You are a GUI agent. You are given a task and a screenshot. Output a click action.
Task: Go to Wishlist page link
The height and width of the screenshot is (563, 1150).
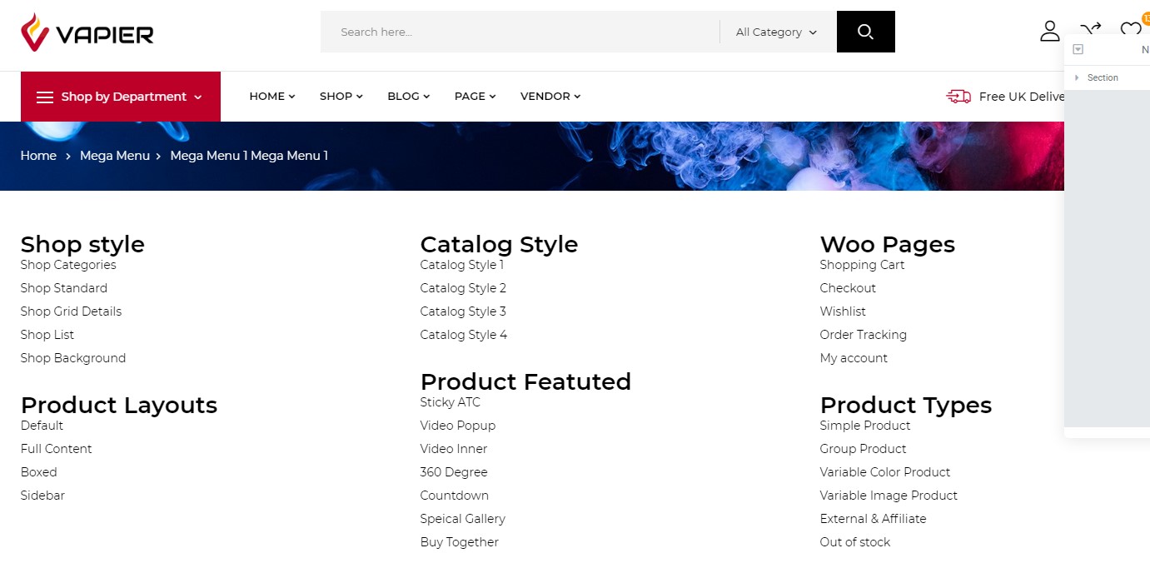843,311
